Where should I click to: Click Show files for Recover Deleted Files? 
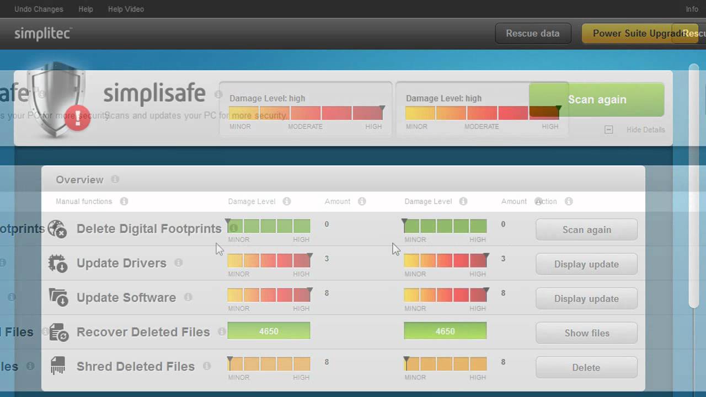tap(586, 333)
